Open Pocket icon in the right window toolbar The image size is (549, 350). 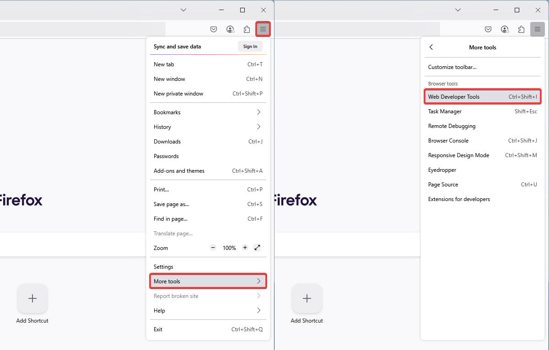click(x=488, y=29)
